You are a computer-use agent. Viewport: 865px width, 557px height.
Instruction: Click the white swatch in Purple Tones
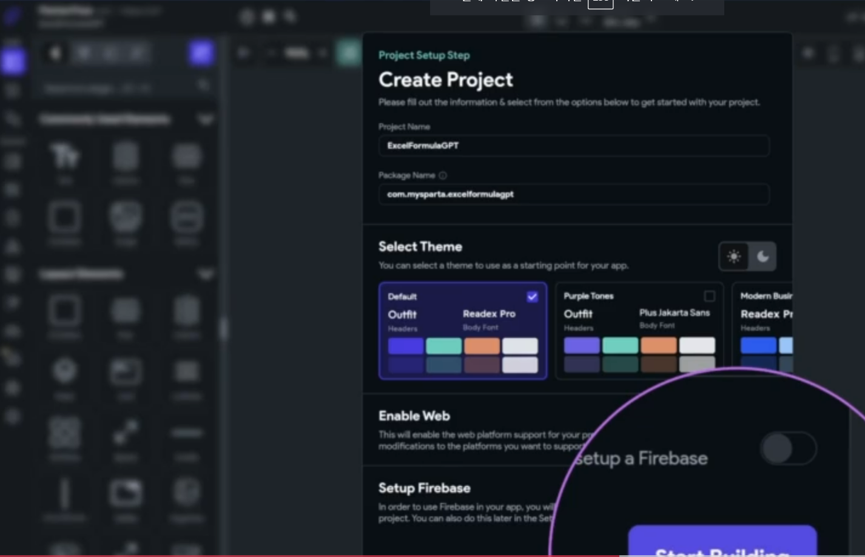coord(696,345)
